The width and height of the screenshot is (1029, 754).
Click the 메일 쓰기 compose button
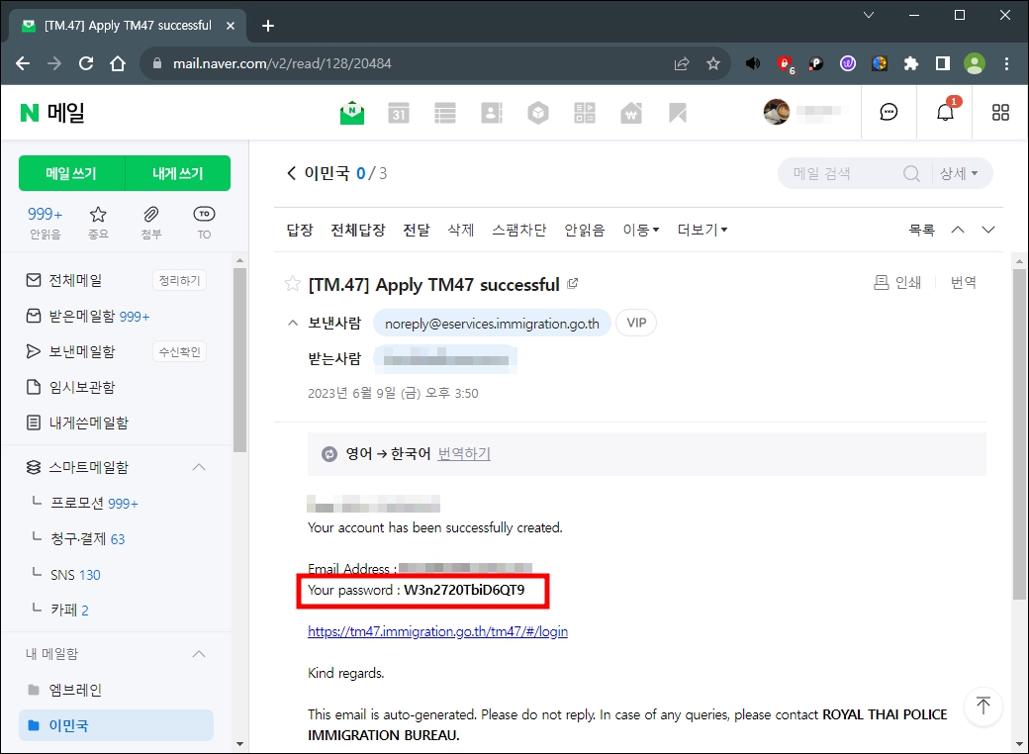click(x=72, y=172)
